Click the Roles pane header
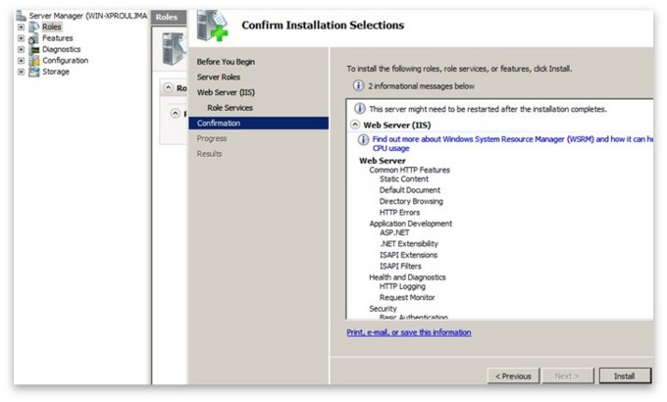The image size is (667, 402). [169, 18]
